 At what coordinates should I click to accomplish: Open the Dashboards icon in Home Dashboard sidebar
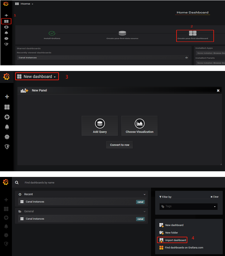click(x=6, y=21)
